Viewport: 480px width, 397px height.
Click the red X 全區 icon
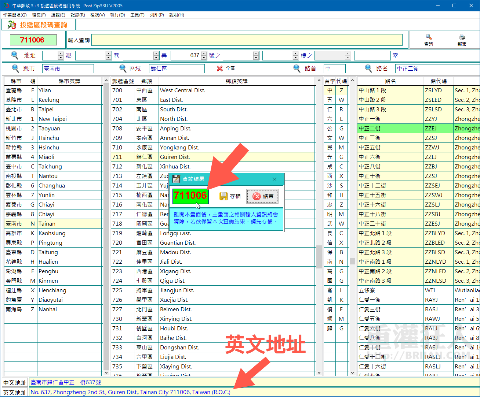click(x=220, y=68)
